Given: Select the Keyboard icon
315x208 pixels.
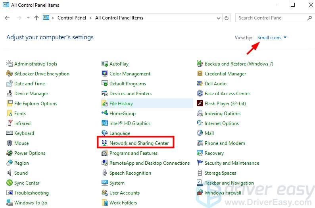Looking at the screenshot, I should pos(10,133).
